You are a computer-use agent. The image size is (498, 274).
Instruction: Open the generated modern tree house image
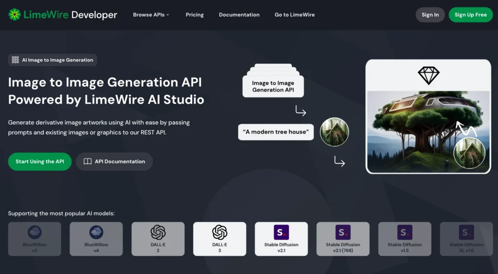pyautogui.click(x=428, y=131)
